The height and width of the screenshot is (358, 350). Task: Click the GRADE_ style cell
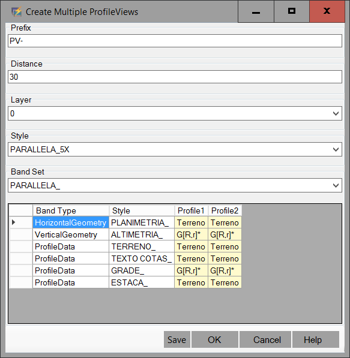tap(142, 270)
